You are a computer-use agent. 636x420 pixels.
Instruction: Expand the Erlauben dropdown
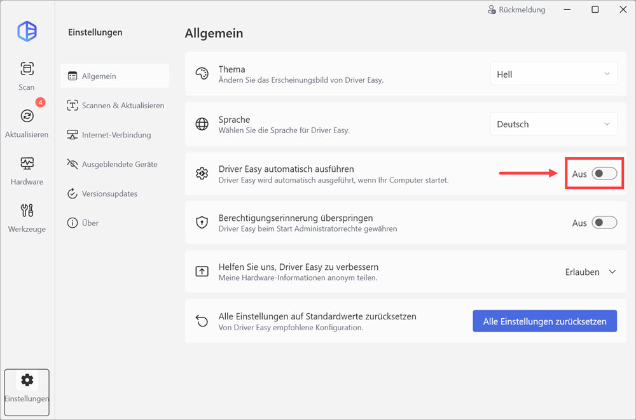(591, 272)
